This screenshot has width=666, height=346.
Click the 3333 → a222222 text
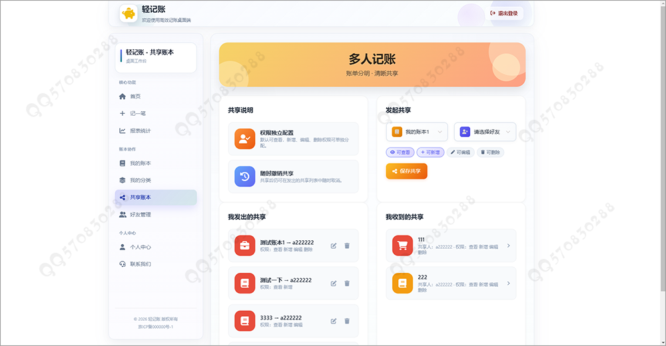tap(281, 317)
